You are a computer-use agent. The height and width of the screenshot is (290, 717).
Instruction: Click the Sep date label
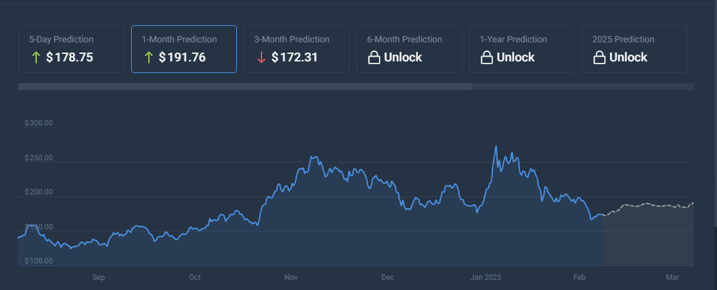tap(98, 277)
